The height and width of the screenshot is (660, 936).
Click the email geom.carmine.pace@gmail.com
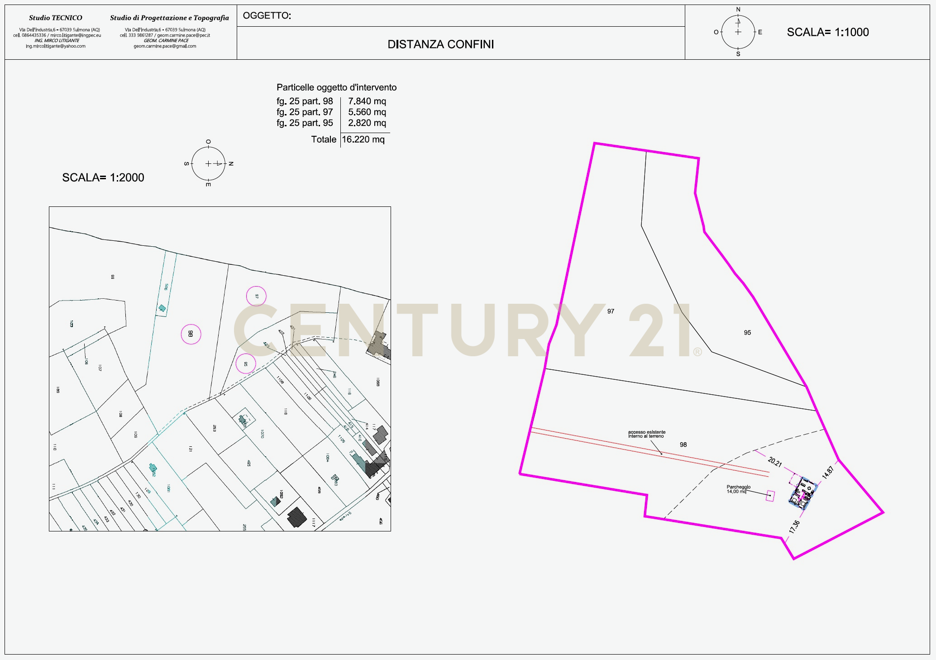coord(165,46)
